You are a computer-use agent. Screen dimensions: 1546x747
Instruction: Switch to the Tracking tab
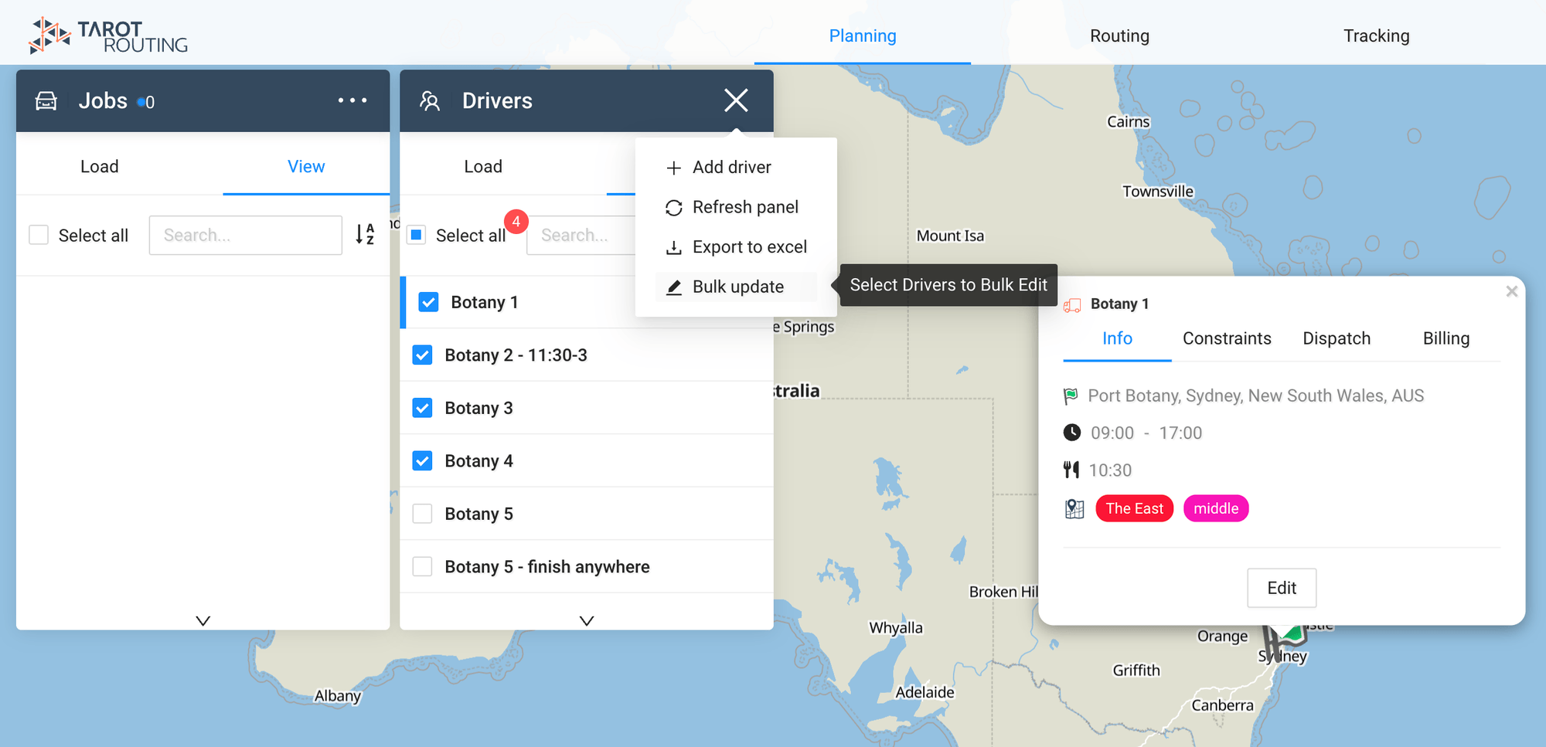click(x=1376, y=36)
